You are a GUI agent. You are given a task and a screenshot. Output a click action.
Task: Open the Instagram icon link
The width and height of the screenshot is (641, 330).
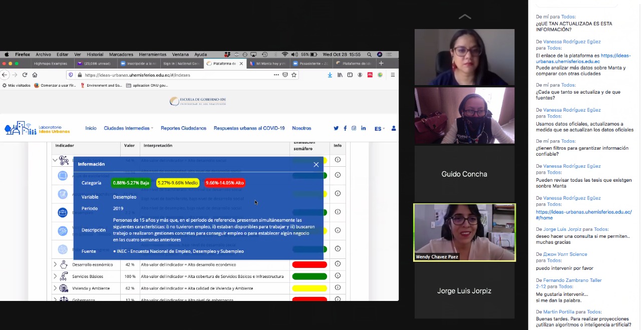point(354,128)
